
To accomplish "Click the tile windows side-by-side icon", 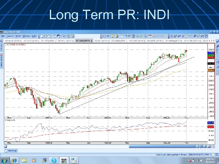I will 54,36.
